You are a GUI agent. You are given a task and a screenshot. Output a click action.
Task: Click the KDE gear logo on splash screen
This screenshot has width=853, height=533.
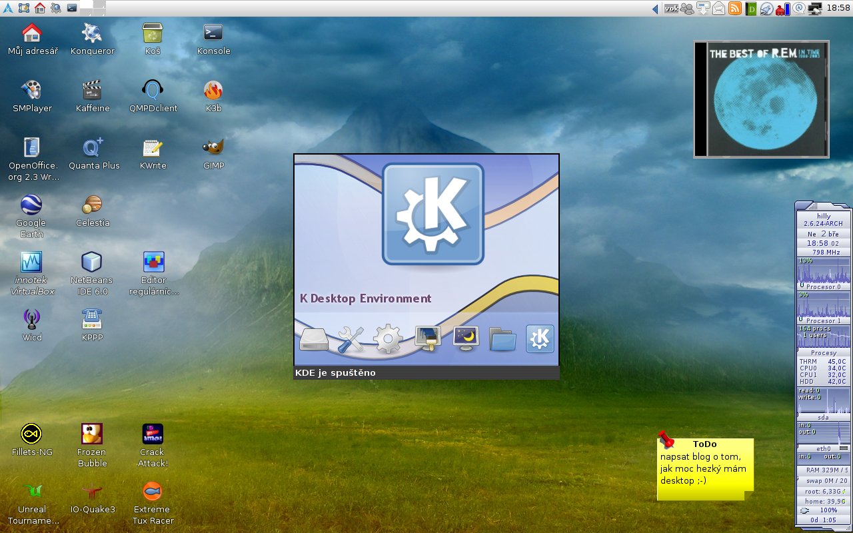tap(433, 214)
